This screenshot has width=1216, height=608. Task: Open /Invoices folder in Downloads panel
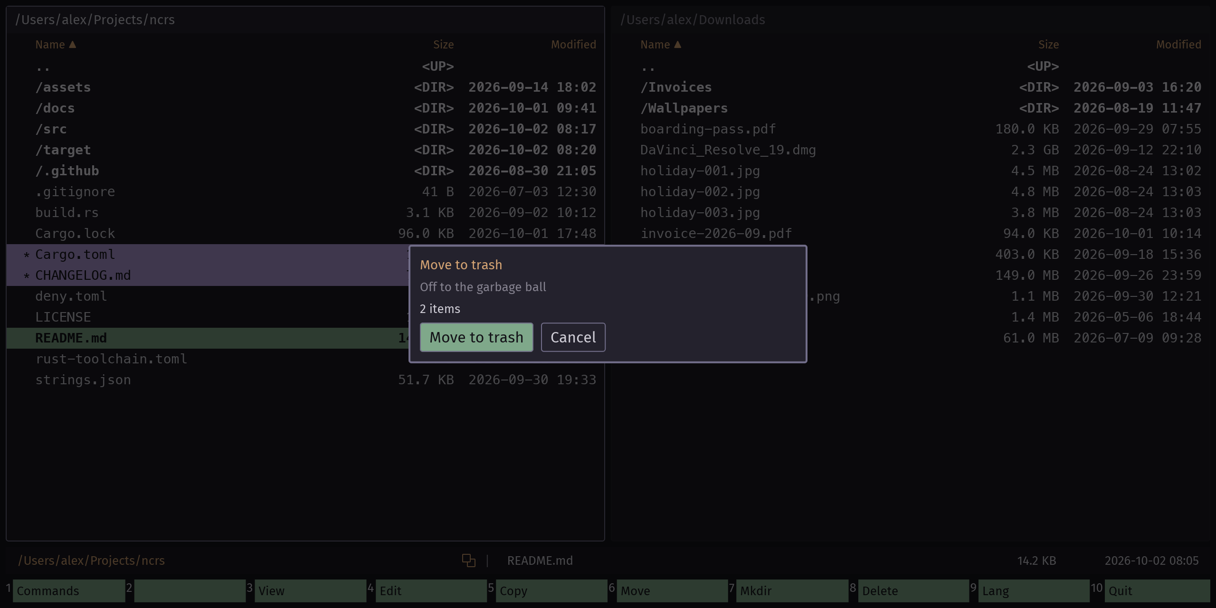coord(911,87)
